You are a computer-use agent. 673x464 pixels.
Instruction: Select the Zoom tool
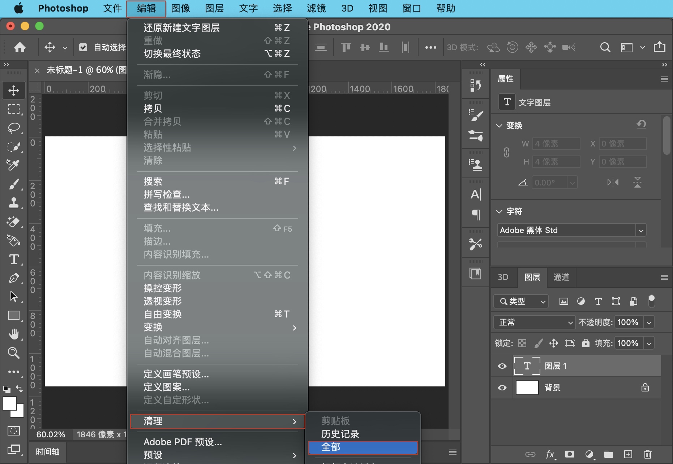(x=14, y=353)
